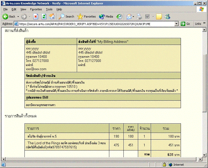Open the Media pane

point(106,17)
